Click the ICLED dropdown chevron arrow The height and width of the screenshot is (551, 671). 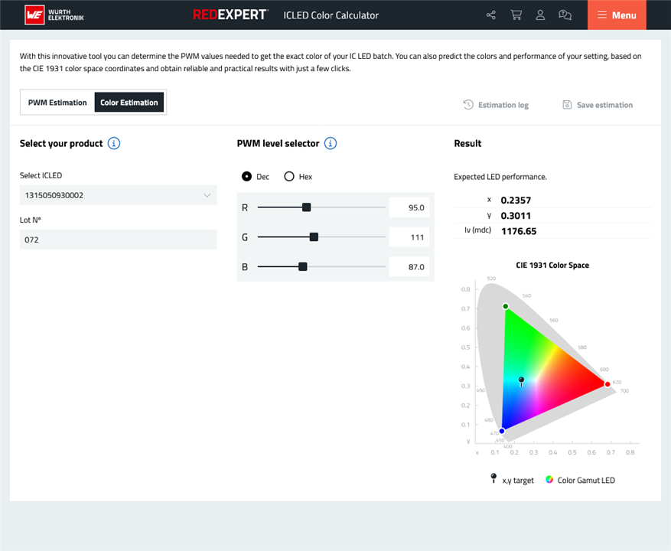[x=207, y=195]
